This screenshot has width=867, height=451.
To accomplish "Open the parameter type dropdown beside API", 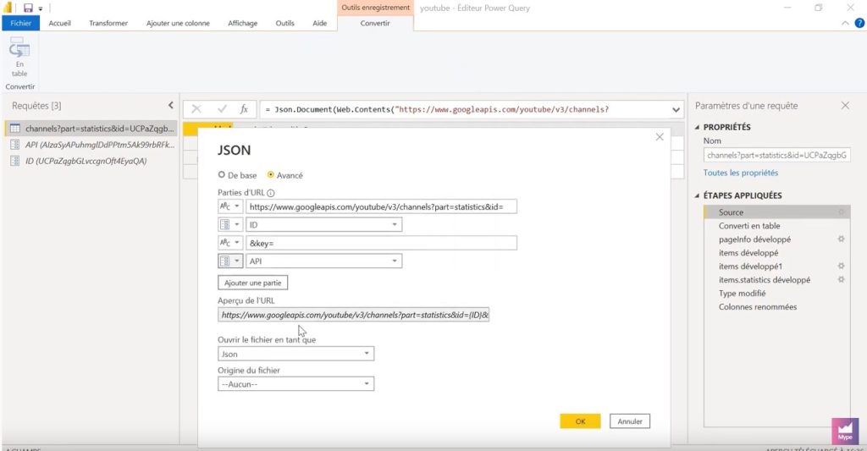I will (230, 261).
